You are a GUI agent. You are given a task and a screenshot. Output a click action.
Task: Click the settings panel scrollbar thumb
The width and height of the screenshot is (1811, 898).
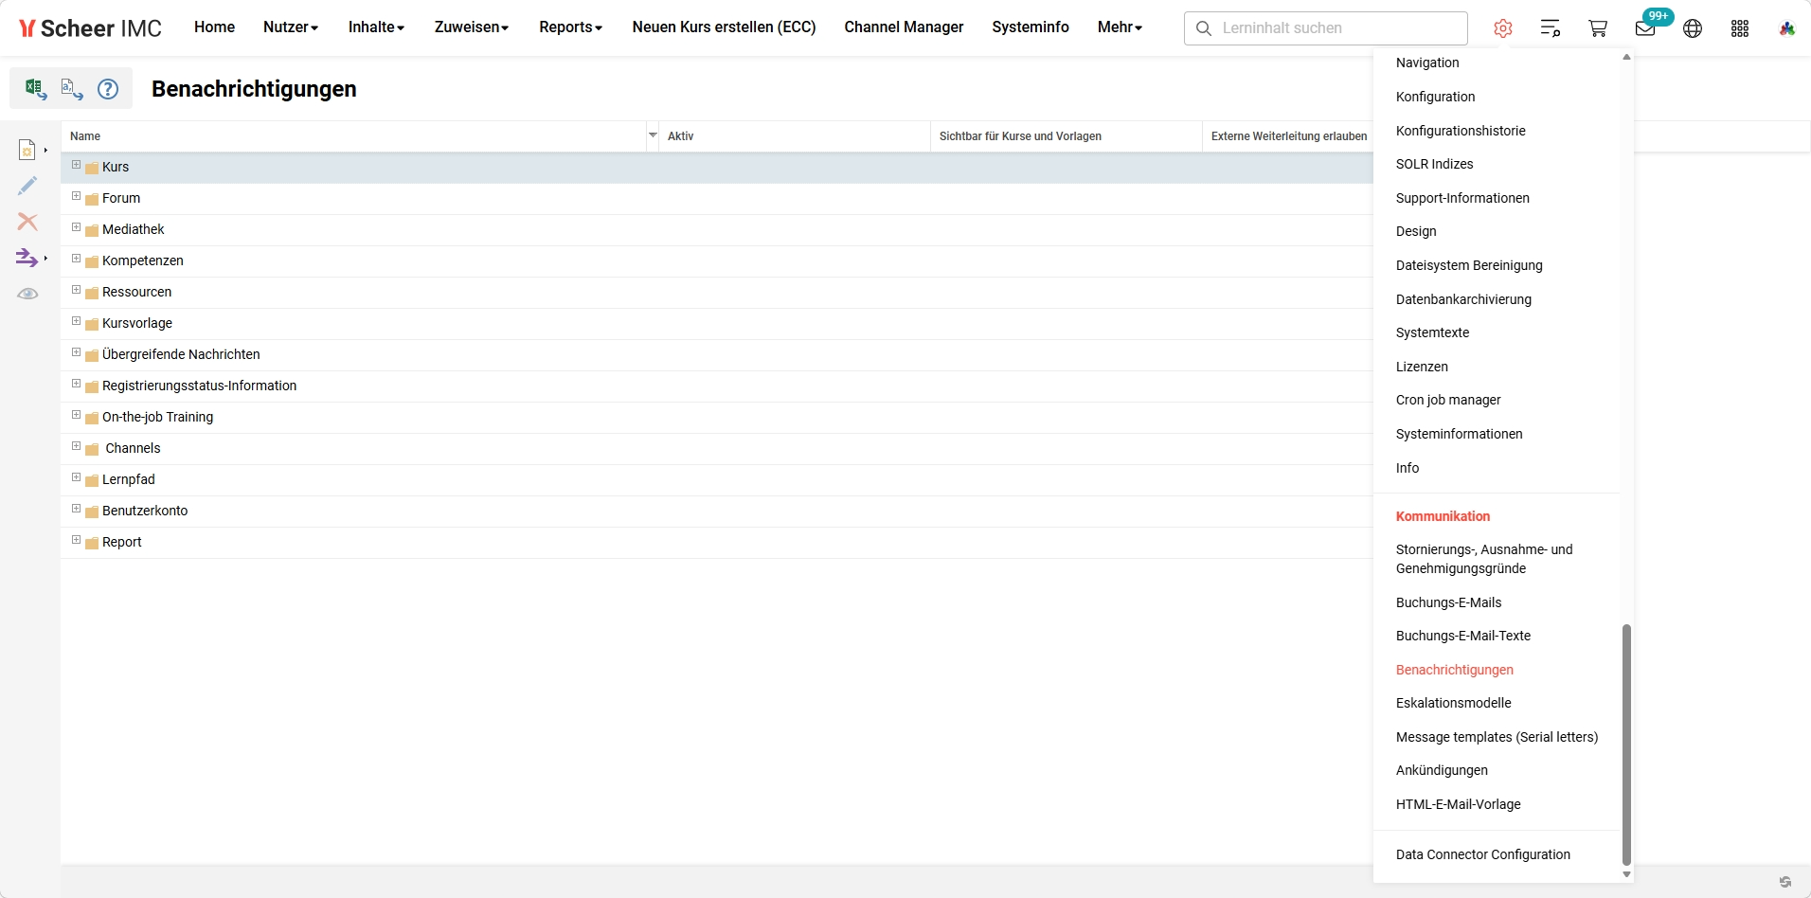[1626, 744]
